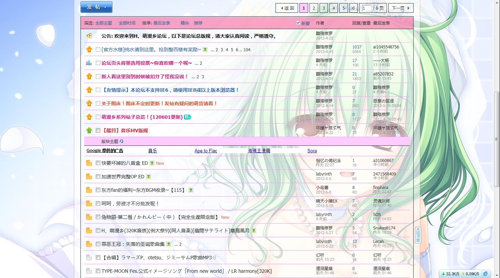Image resolution: width=500 pixels, height=278 pixels.
Task: Click the folder icon beside 呵呵,劳资才不分批发呢
Action: (89, 204)
